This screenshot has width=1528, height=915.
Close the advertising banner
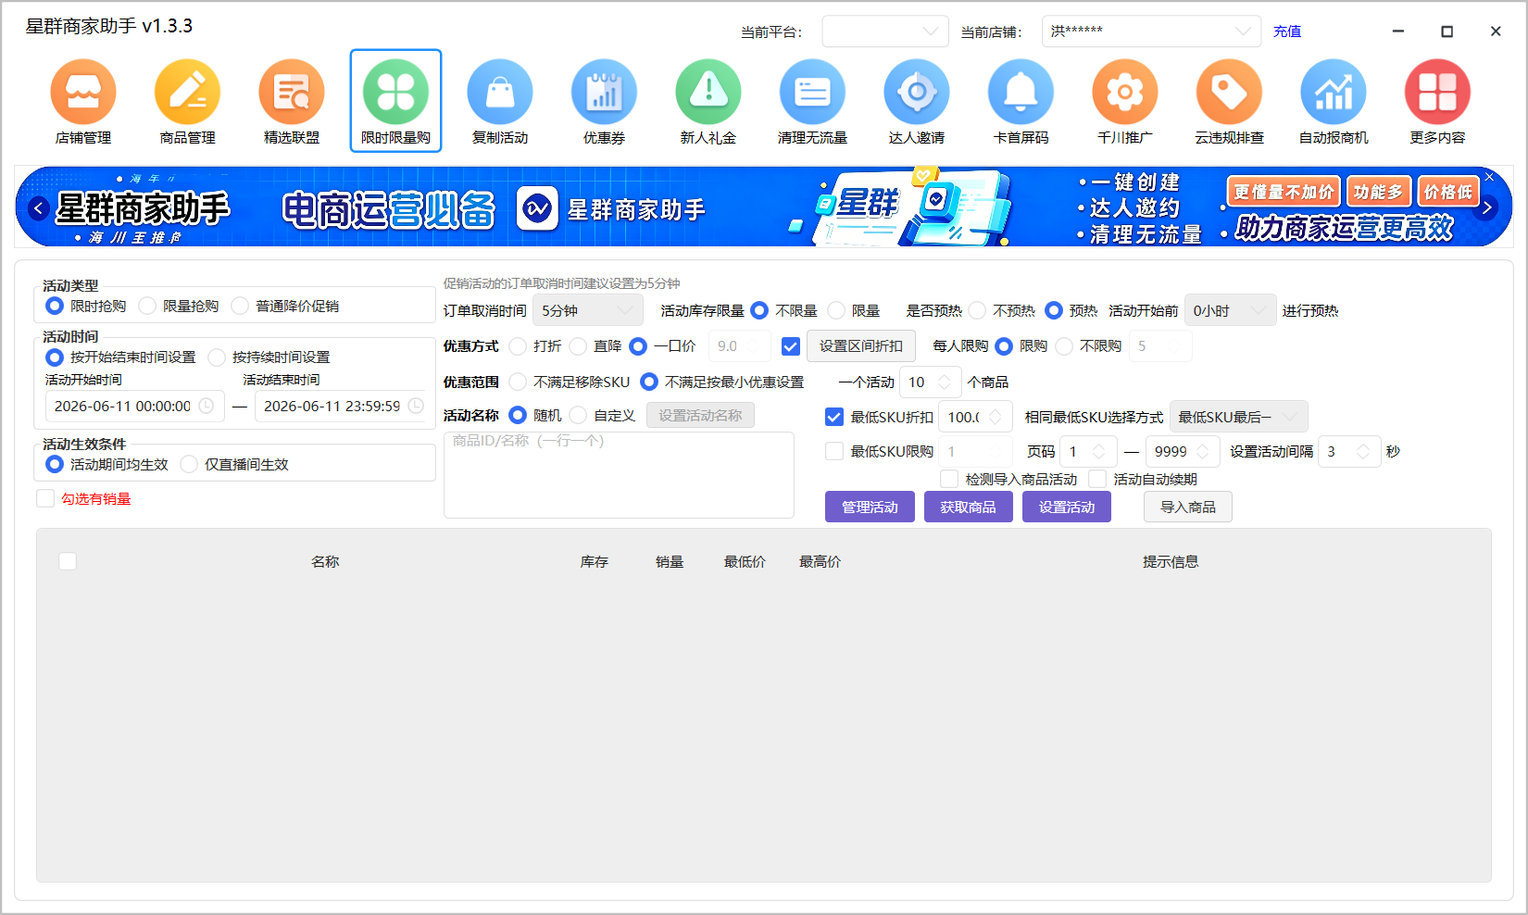tap(1489, 176)
